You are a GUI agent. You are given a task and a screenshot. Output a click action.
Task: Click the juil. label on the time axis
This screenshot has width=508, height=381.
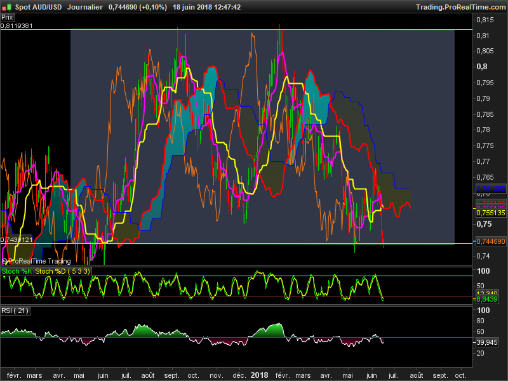coord(126,375)
